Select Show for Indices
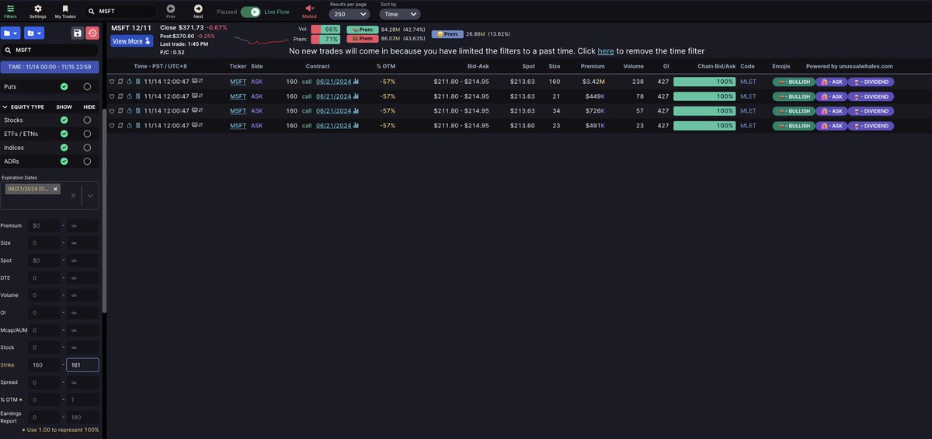The height and width of the screenshot is (439, 932). point(64,148)
